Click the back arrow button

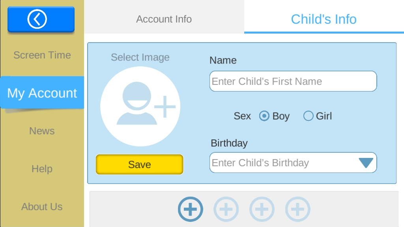41,19
